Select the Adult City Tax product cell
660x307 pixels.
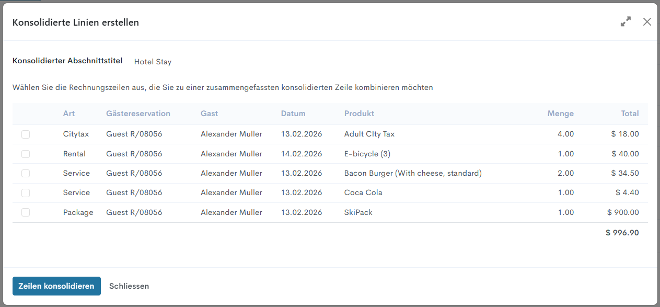[x=369, y=134]
